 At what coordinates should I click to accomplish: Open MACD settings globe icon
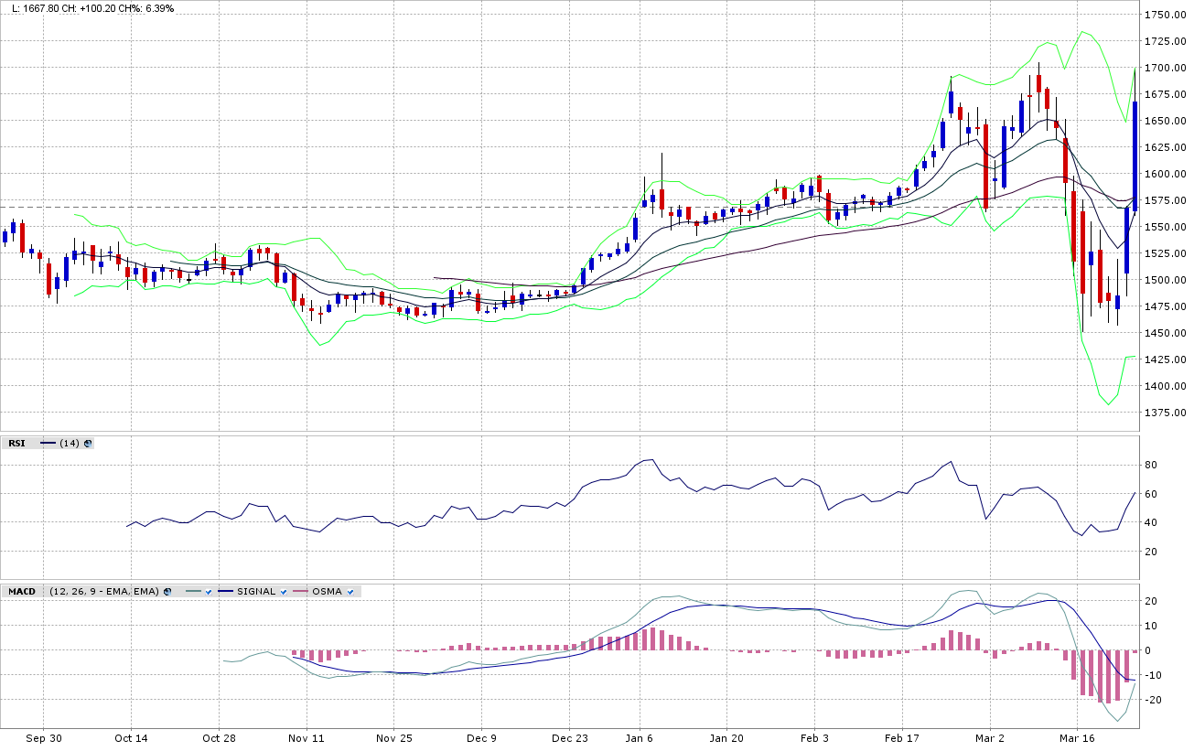[x=167, y=592]
